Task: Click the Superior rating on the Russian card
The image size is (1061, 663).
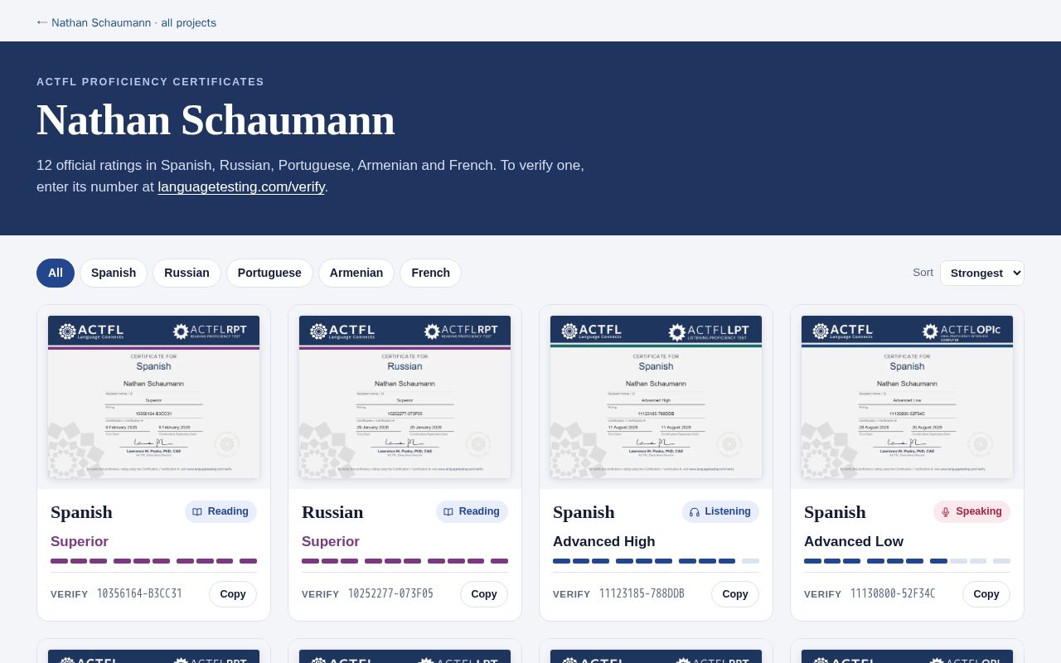Action: tap(331, 541)
